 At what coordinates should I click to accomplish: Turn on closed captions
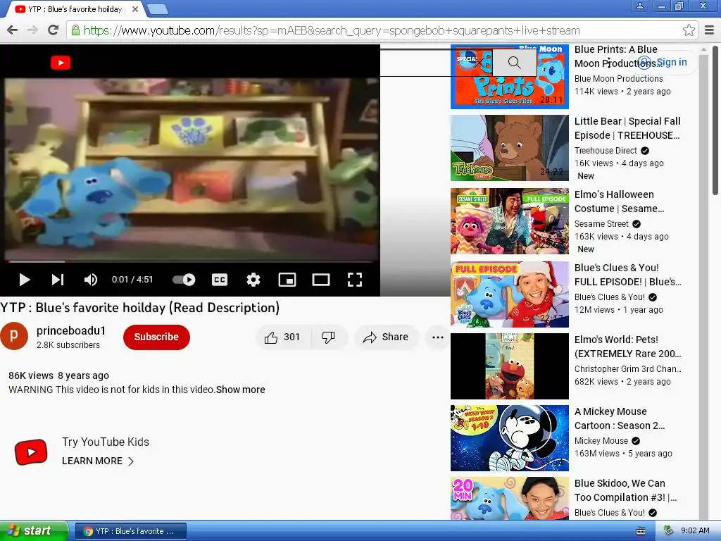coord(220,280)
